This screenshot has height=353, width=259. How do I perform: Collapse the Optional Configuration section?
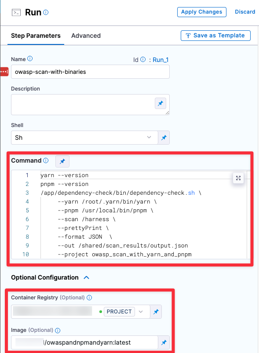[x=87, y=277]
